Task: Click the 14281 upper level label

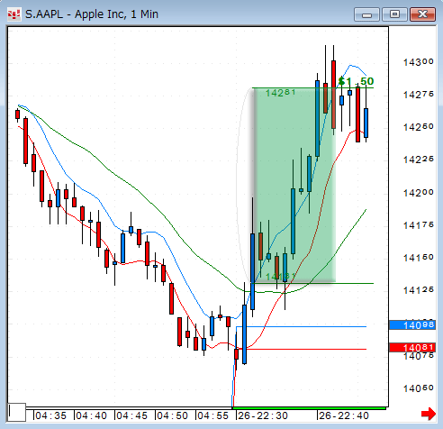Action: click(281, 93)
